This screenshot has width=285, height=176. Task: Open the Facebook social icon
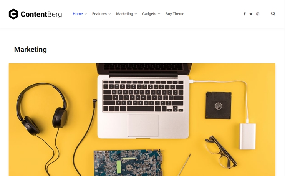tap(245, 14)
